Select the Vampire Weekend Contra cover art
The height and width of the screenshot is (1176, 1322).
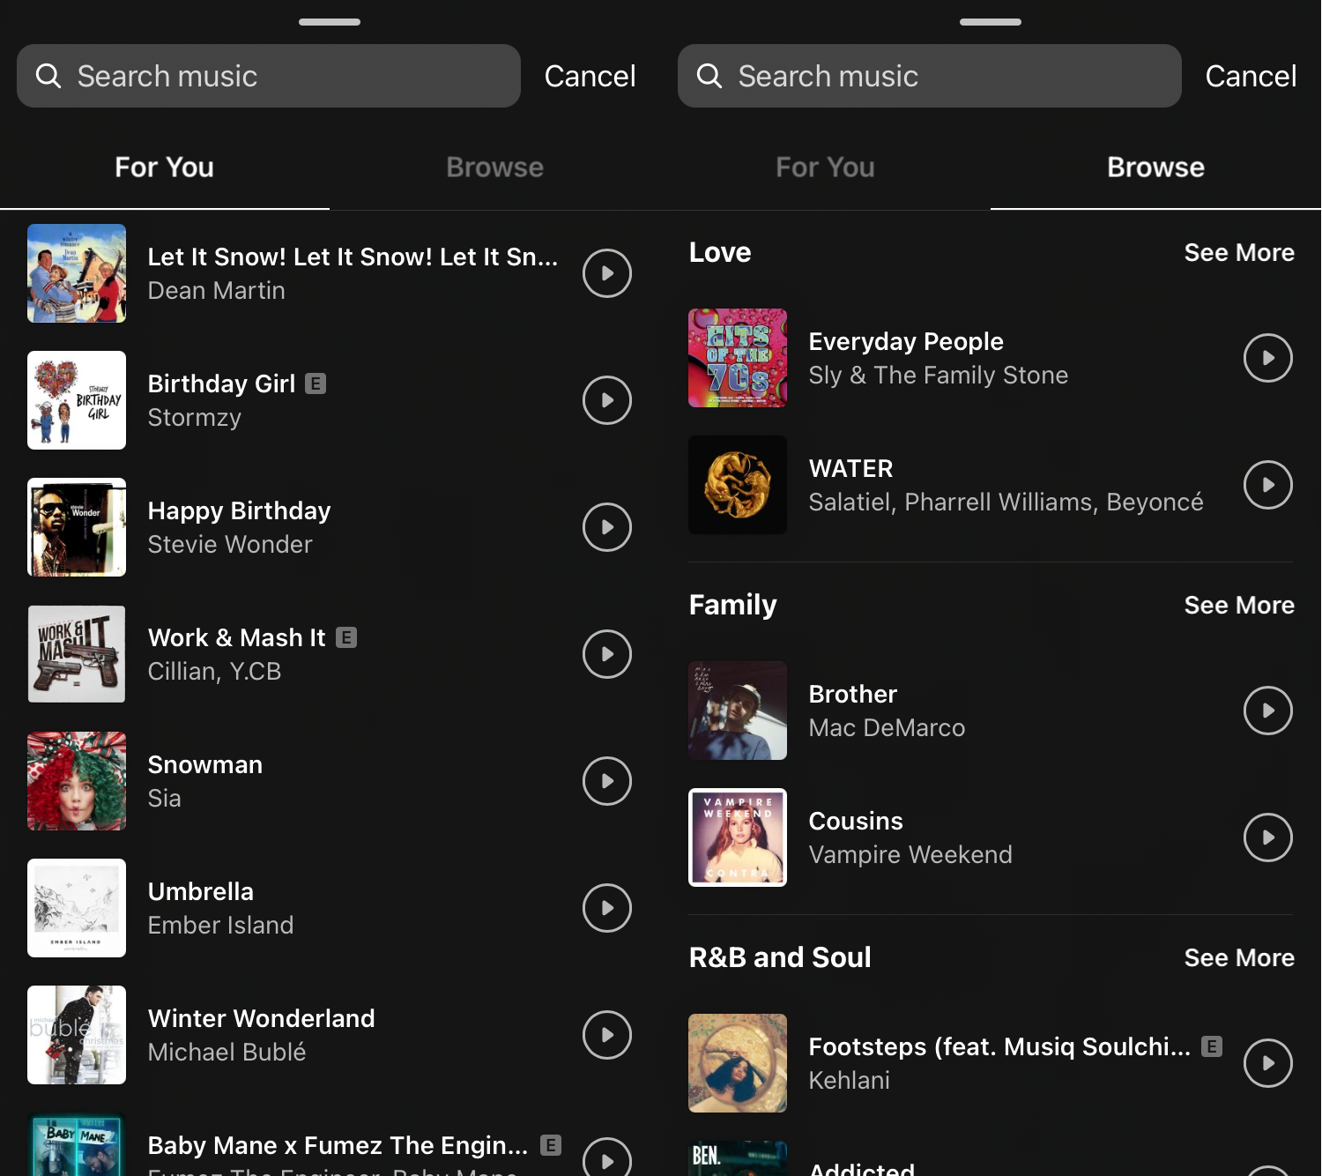pyautogui.click(x=738, y=837)
